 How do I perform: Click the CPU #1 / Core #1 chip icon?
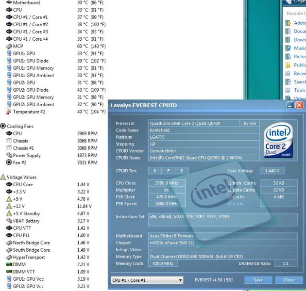click(x=9, y=17)
